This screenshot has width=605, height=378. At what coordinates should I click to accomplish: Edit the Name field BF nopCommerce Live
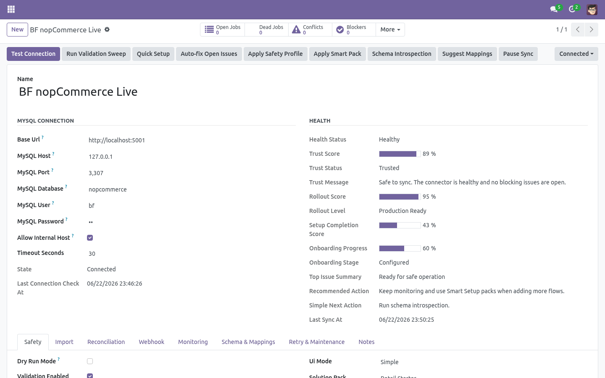[x=156, y=92]
